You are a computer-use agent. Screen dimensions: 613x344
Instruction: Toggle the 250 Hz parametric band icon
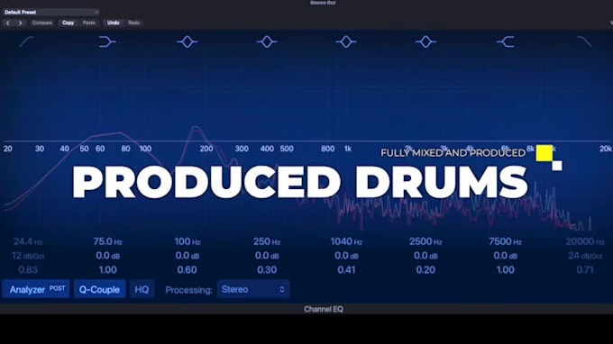coord(267,41)
